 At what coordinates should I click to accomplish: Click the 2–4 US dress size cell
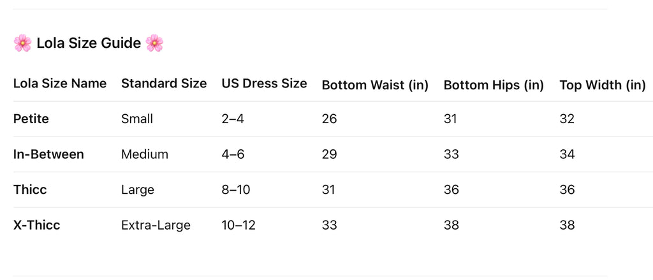[x=233, y=119]
